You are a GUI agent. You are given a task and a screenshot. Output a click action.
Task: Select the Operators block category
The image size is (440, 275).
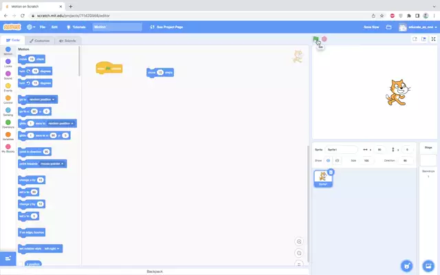coord(8,124)
